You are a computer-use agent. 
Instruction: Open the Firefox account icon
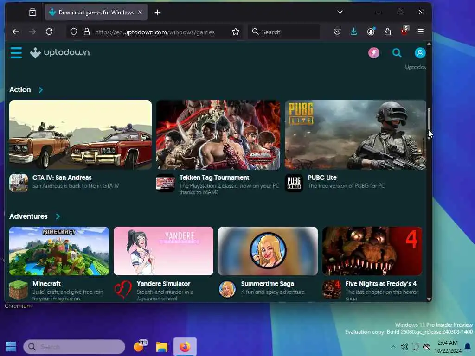pos(371,32)
